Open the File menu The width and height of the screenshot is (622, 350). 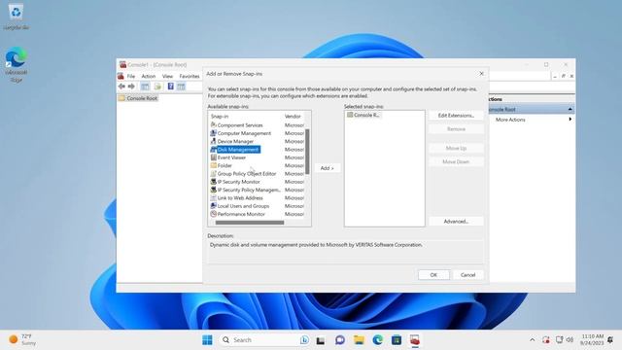click(131, 76)
